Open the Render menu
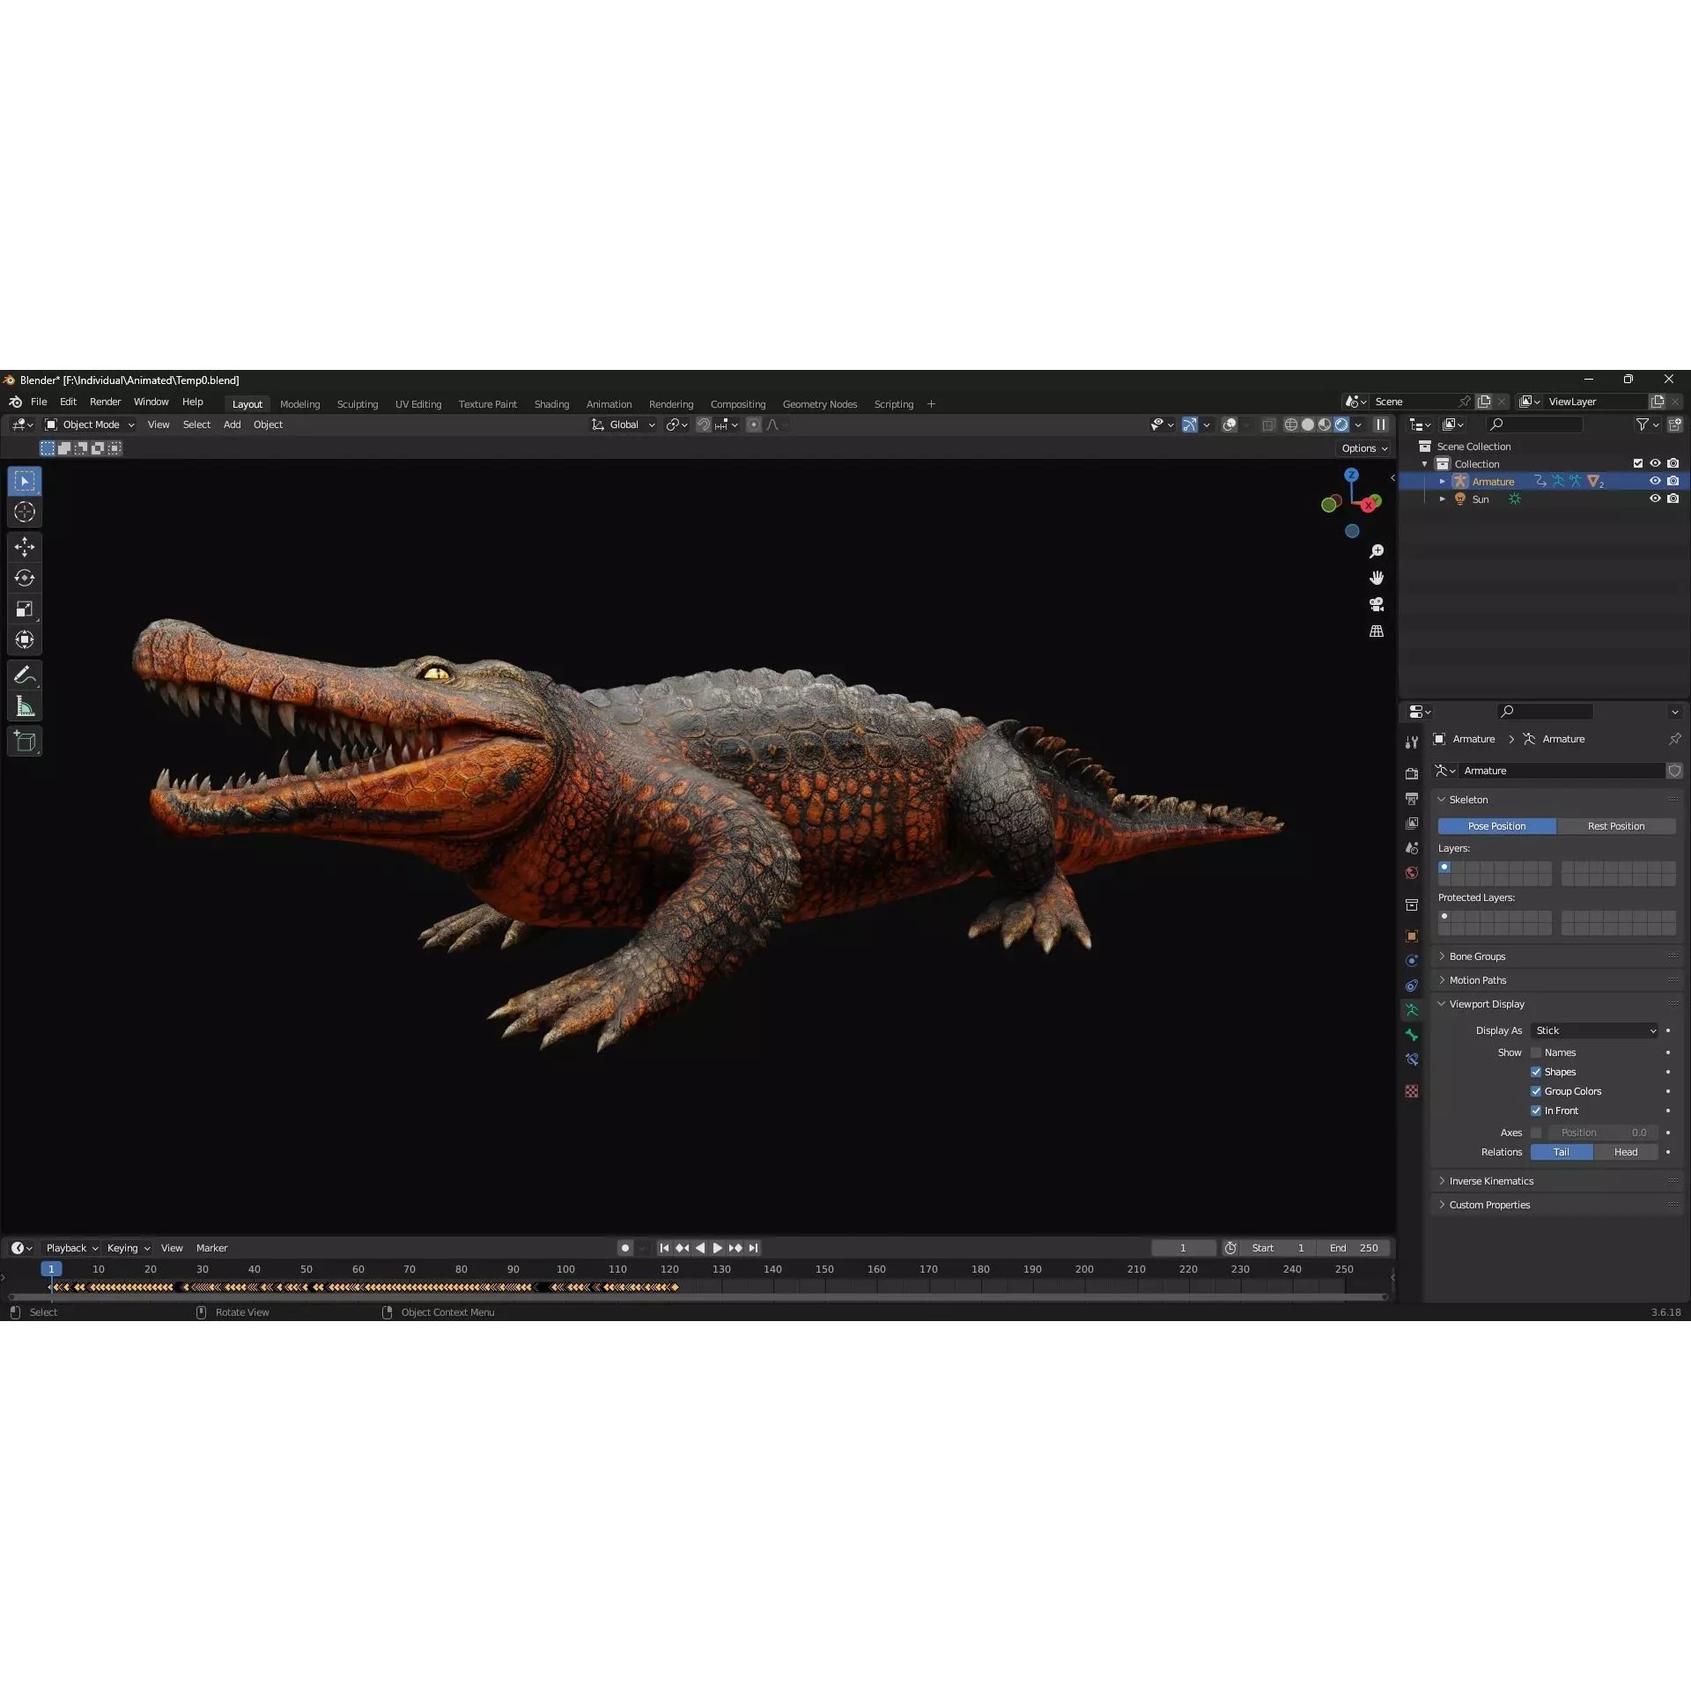 pyautogui.click(x=106, y=402)
